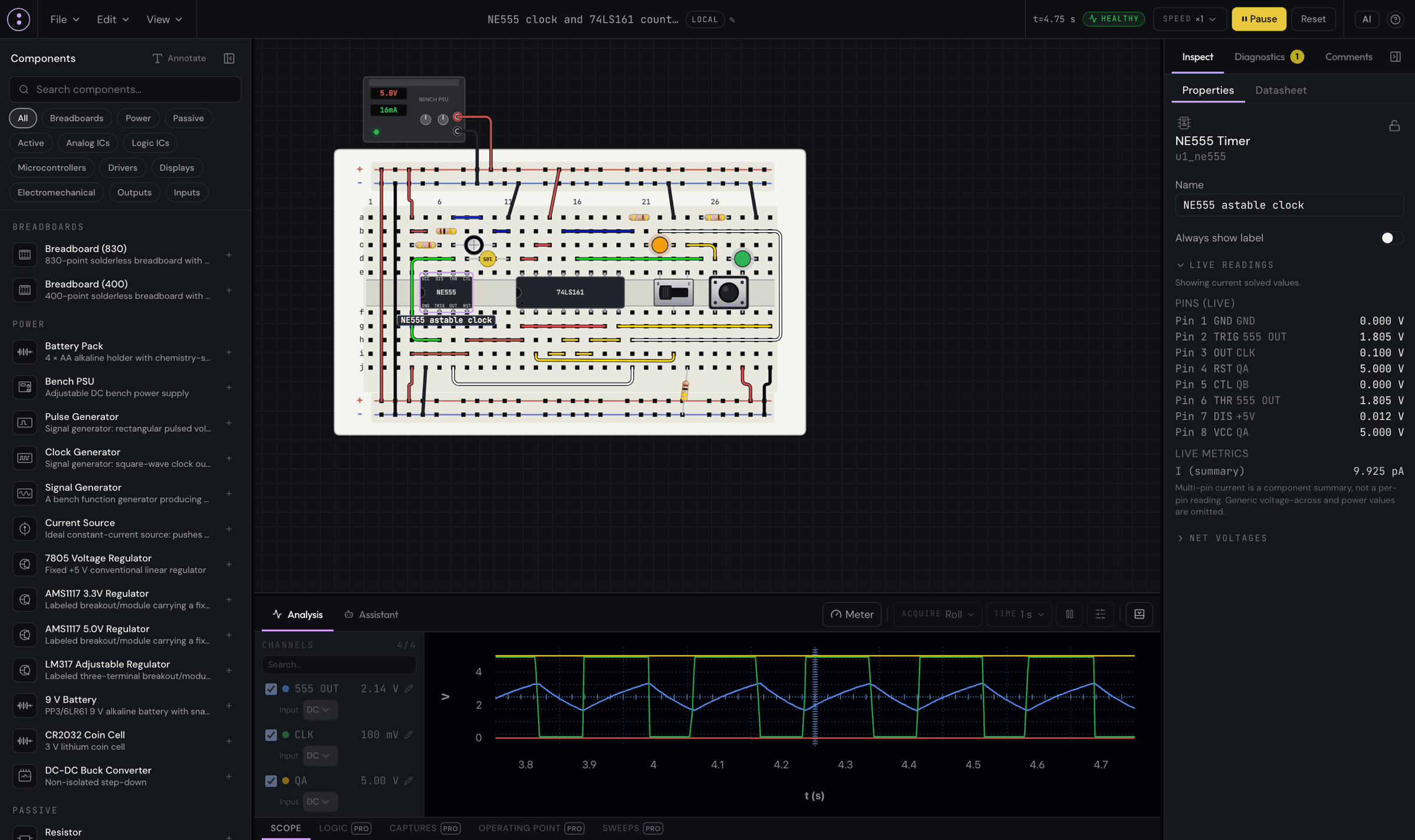Open the File menu dropdown

coord(65,19)
